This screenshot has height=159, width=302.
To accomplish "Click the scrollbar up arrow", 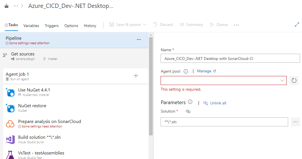I will pos(151,35).
